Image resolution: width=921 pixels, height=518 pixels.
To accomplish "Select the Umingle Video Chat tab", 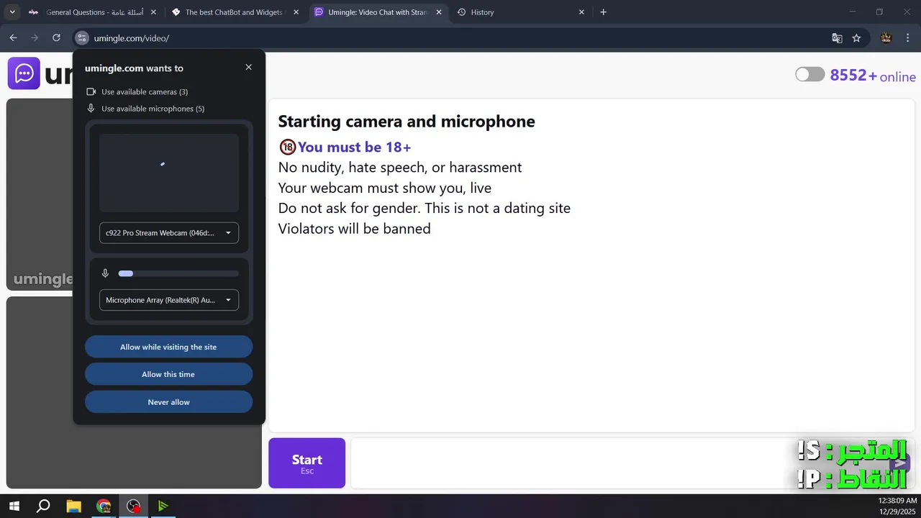I will coord(378,12).
